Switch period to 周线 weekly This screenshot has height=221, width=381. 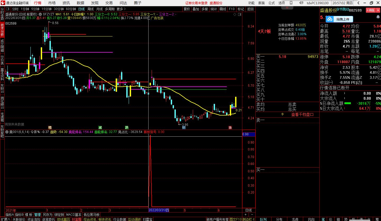coord(91,9)
